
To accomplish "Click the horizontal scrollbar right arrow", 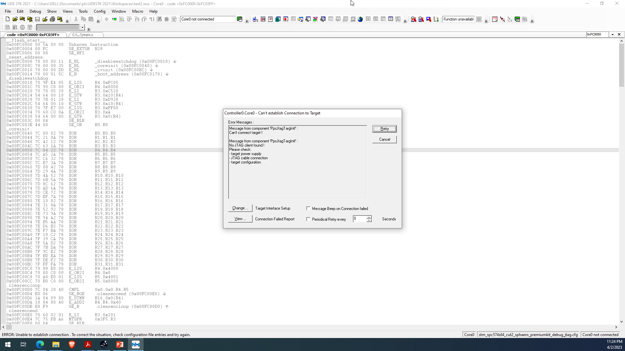I will [x=616, y=327].
